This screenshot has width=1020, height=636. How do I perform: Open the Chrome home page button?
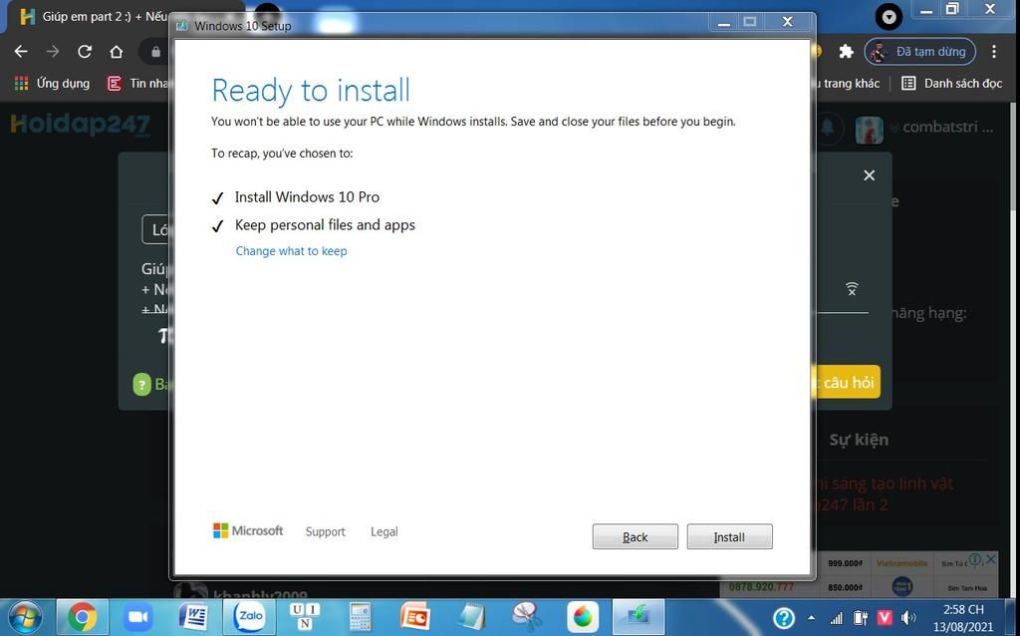116,52
